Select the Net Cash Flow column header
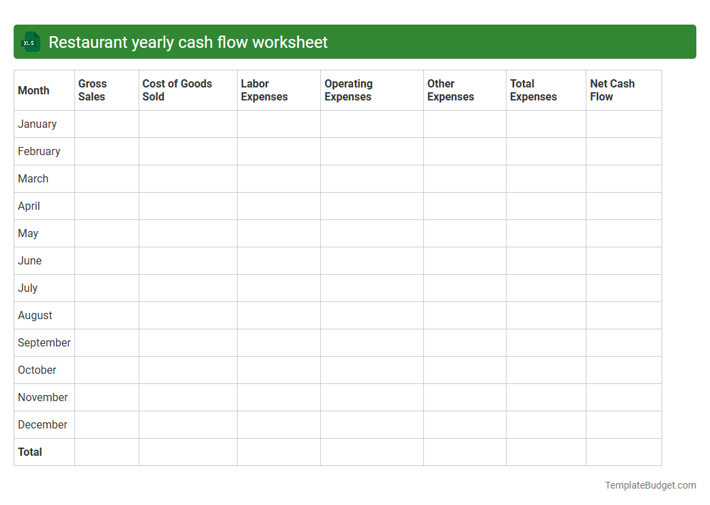The image size is (710, 505). (x=612, y=90)
